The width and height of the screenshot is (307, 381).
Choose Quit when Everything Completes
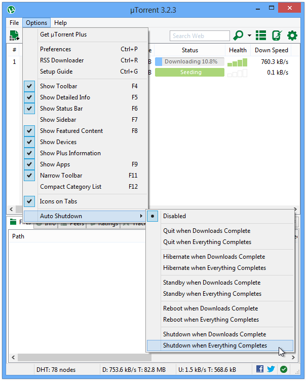pos(220,242)
